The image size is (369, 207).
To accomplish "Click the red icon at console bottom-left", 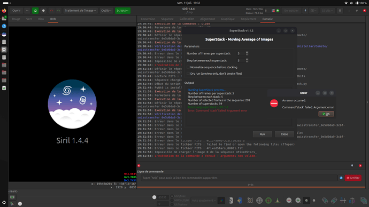I will (139, 166).
